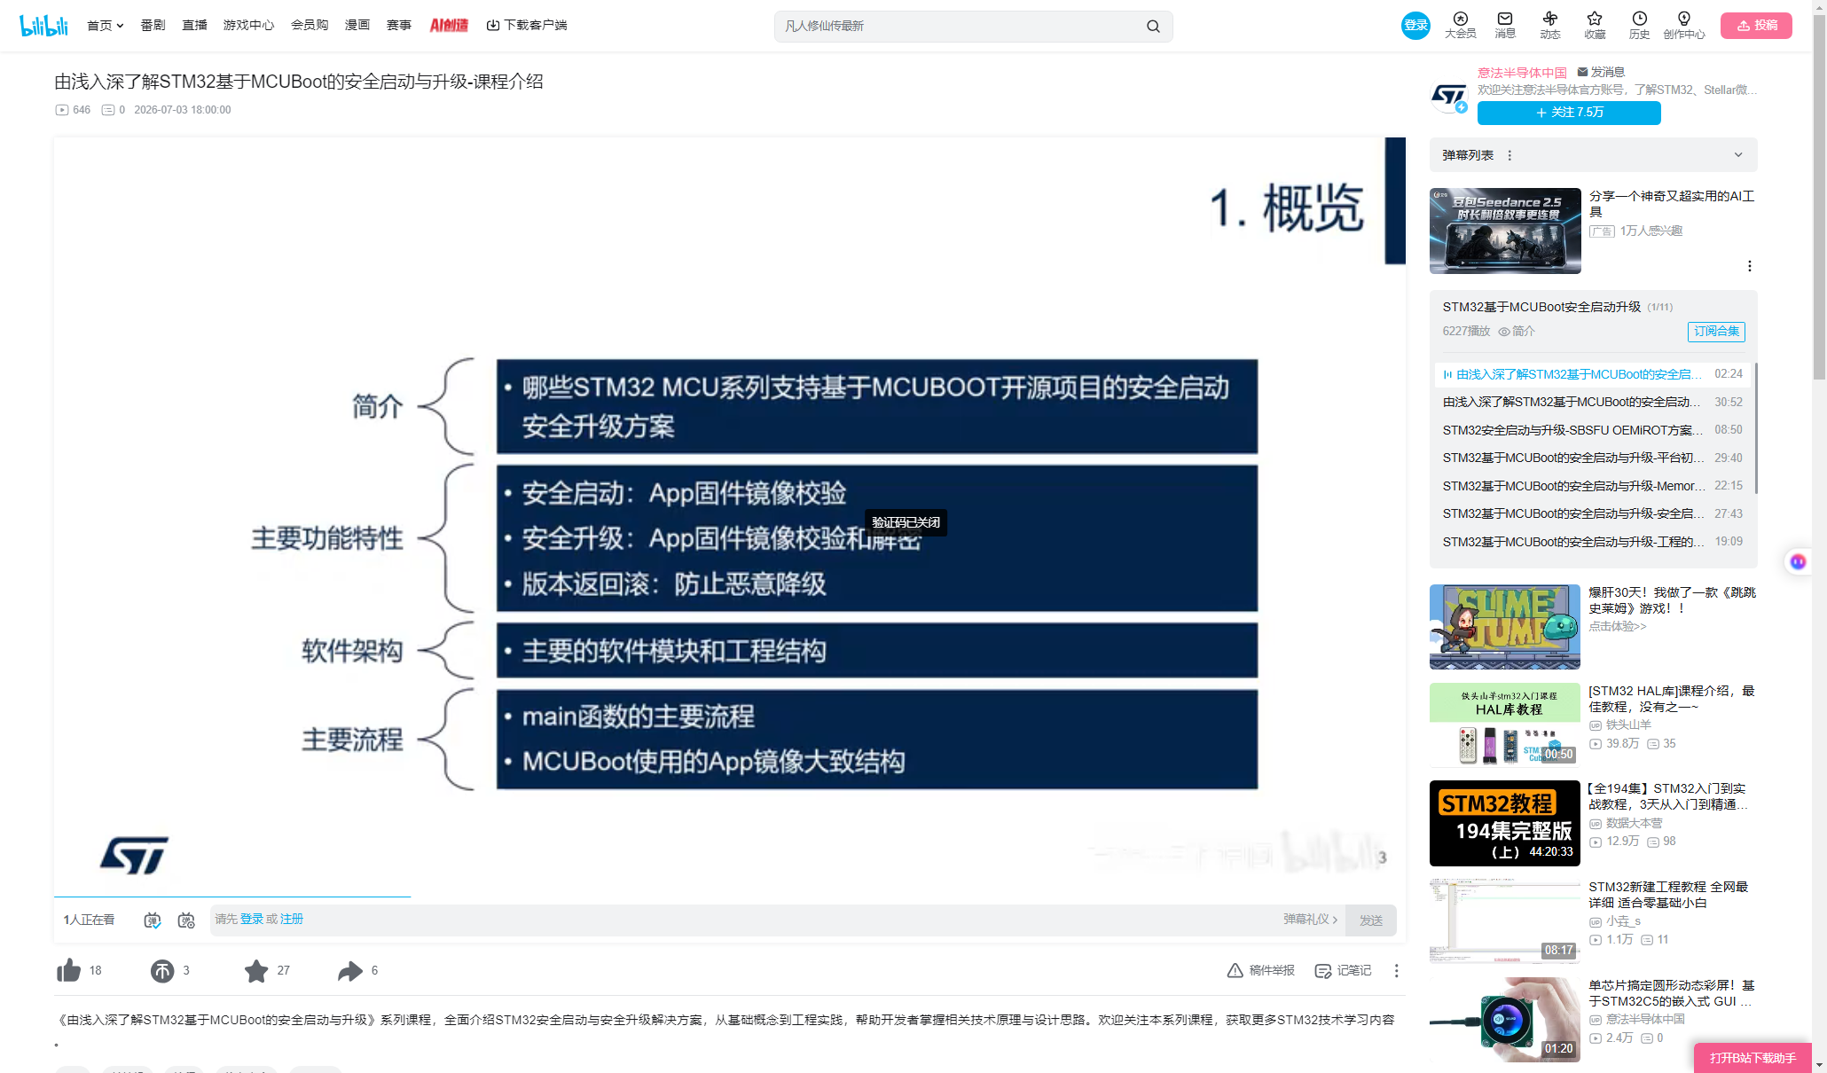Click 注册 link in danmaku box
Viewport: 1827px width, 1073px height.
(292, 920)
